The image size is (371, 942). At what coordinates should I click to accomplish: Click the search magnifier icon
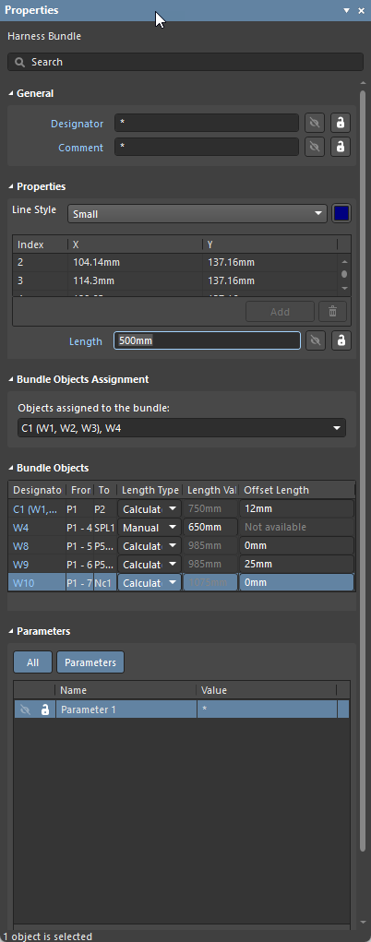[20, 62]
